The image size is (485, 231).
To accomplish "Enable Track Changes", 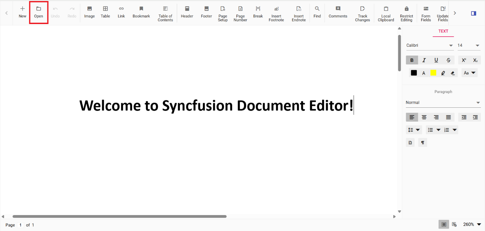I will coord(362,13).
